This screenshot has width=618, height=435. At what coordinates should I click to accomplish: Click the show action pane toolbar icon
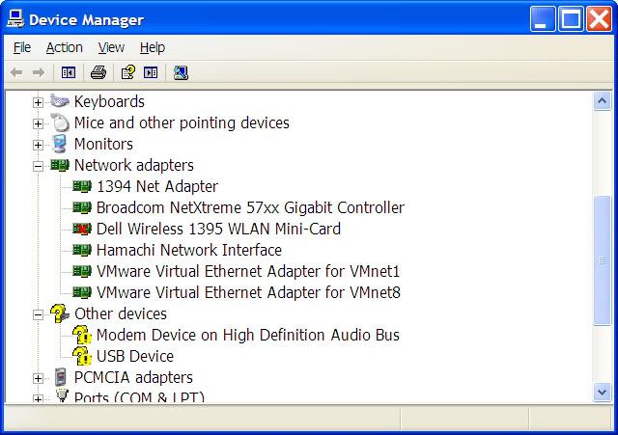[x=151, y=72]
